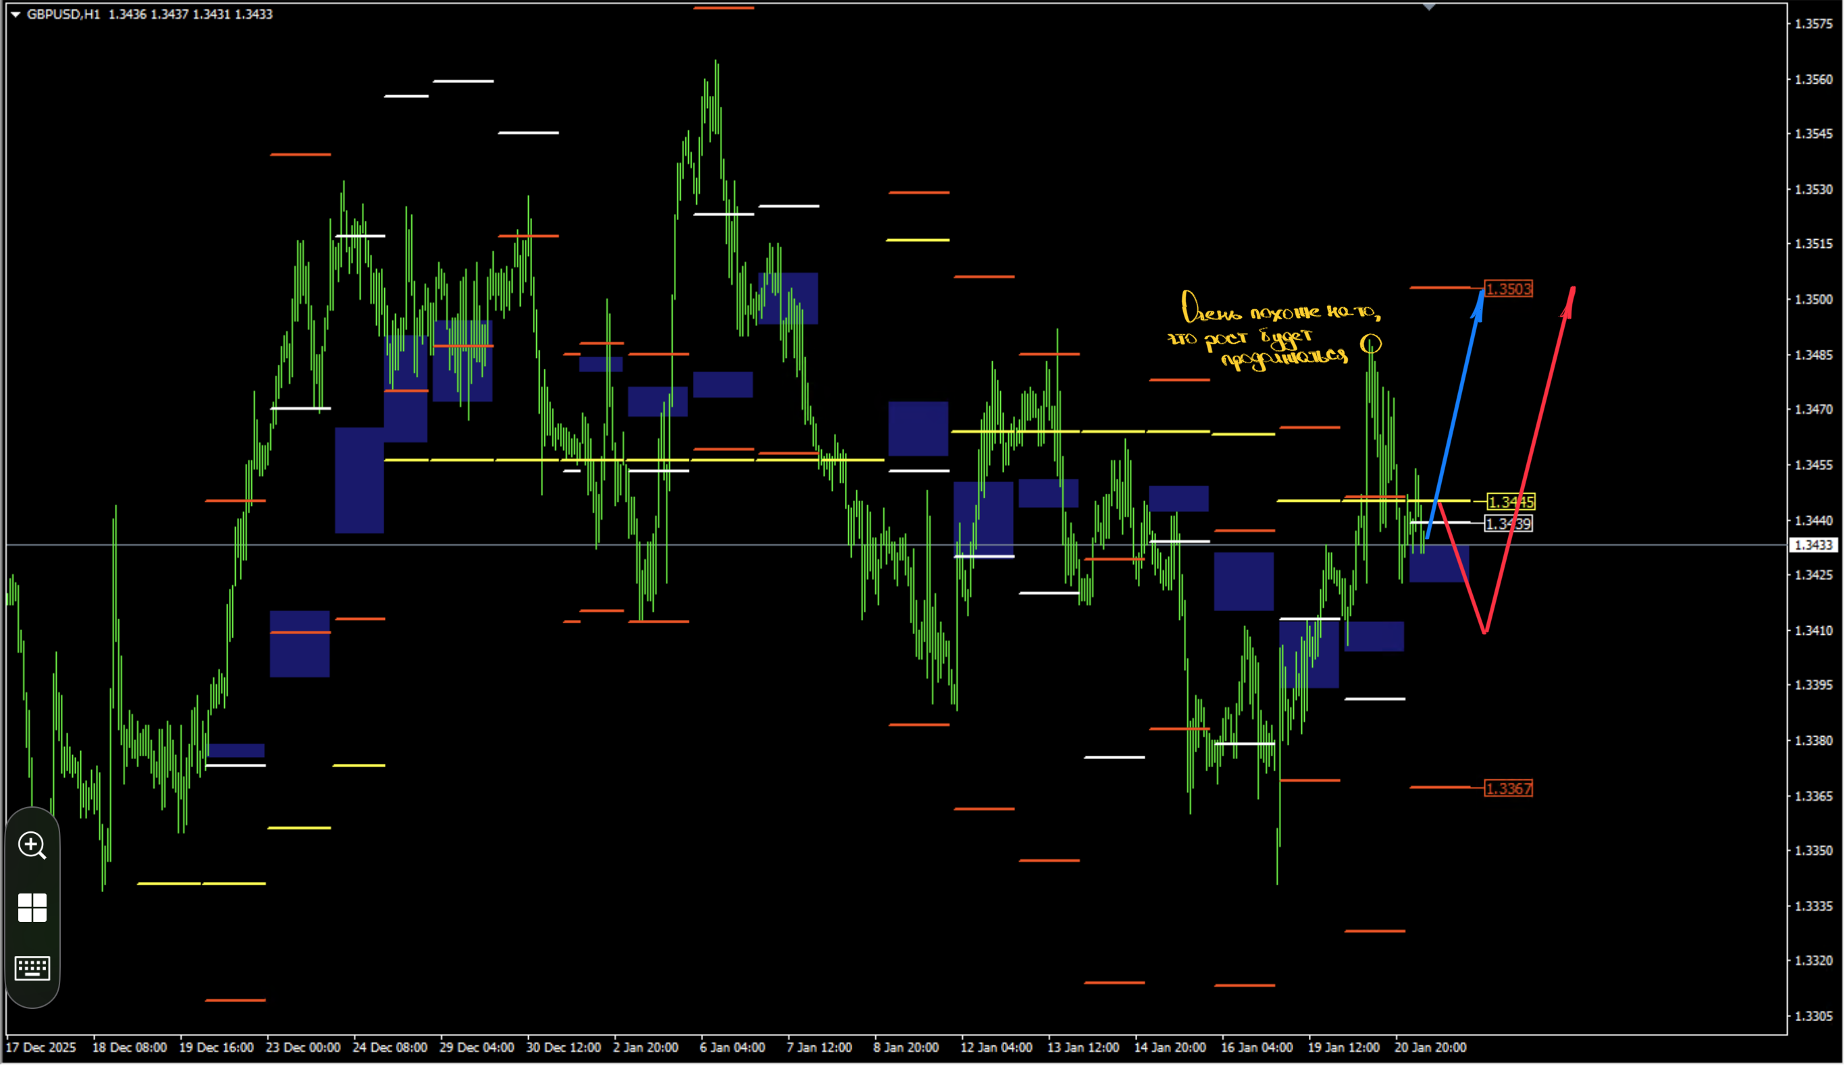This screenshot has width=1845, height=1065.
Task: Click the current price tag 1.3433 on the axis
Action: [1815, 545]
